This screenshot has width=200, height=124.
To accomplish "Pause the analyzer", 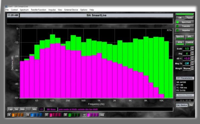I will tap(189, 18).
